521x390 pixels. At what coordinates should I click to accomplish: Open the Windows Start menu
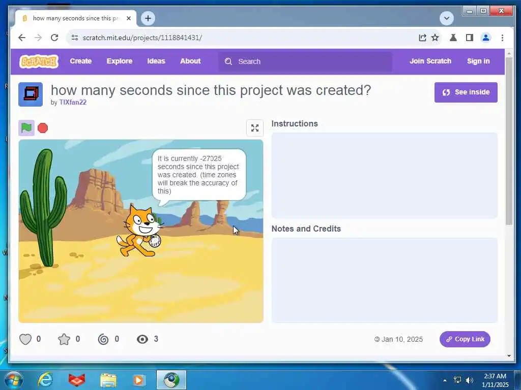(x=13, y=380)
